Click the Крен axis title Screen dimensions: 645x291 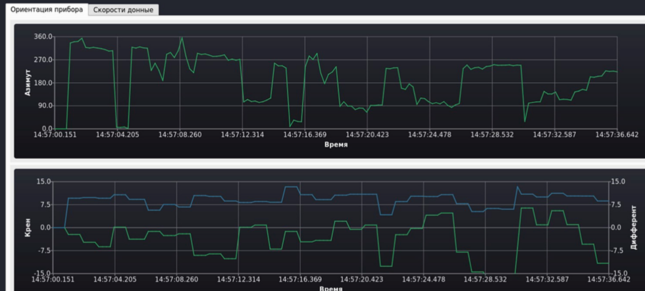point(28,228)
